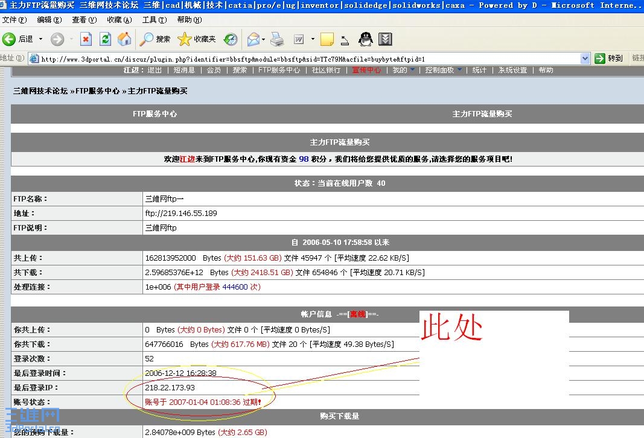Open the 统计 statistics link
The height and width of the screenshot is (438, 644).
pos(479,70)
